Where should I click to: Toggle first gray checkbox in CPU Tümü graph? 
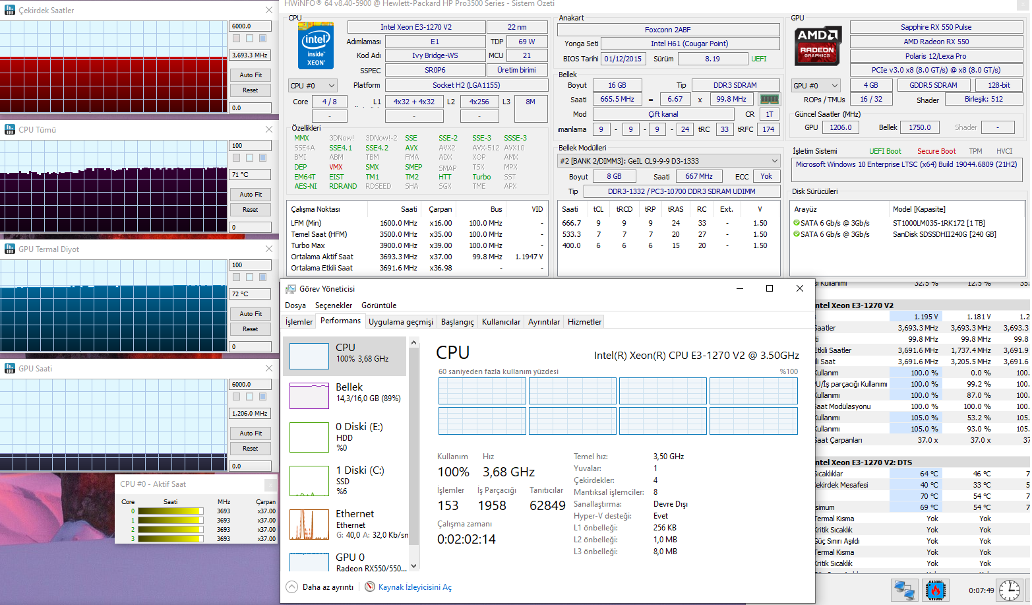point(237,158)
